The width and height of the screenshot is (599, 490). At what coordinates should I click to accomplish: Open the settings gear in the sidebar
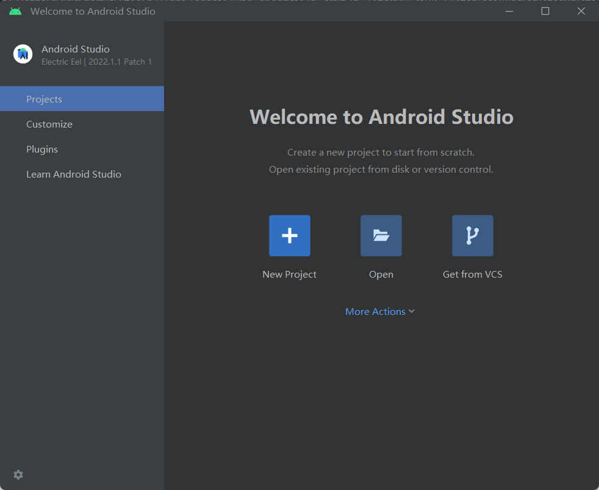[x=18, y=475]
